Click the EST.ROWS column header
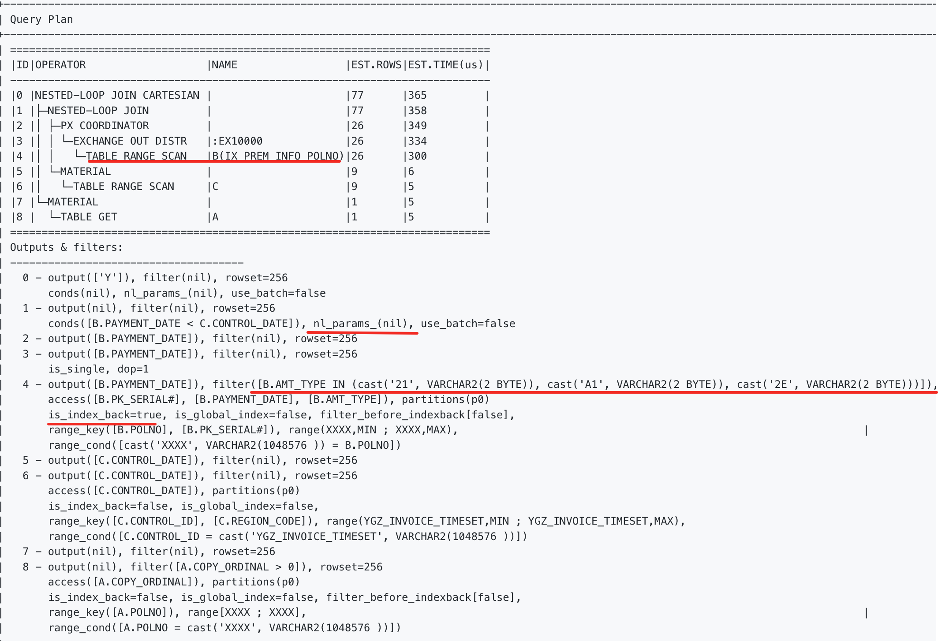 (x=376, y=65)
